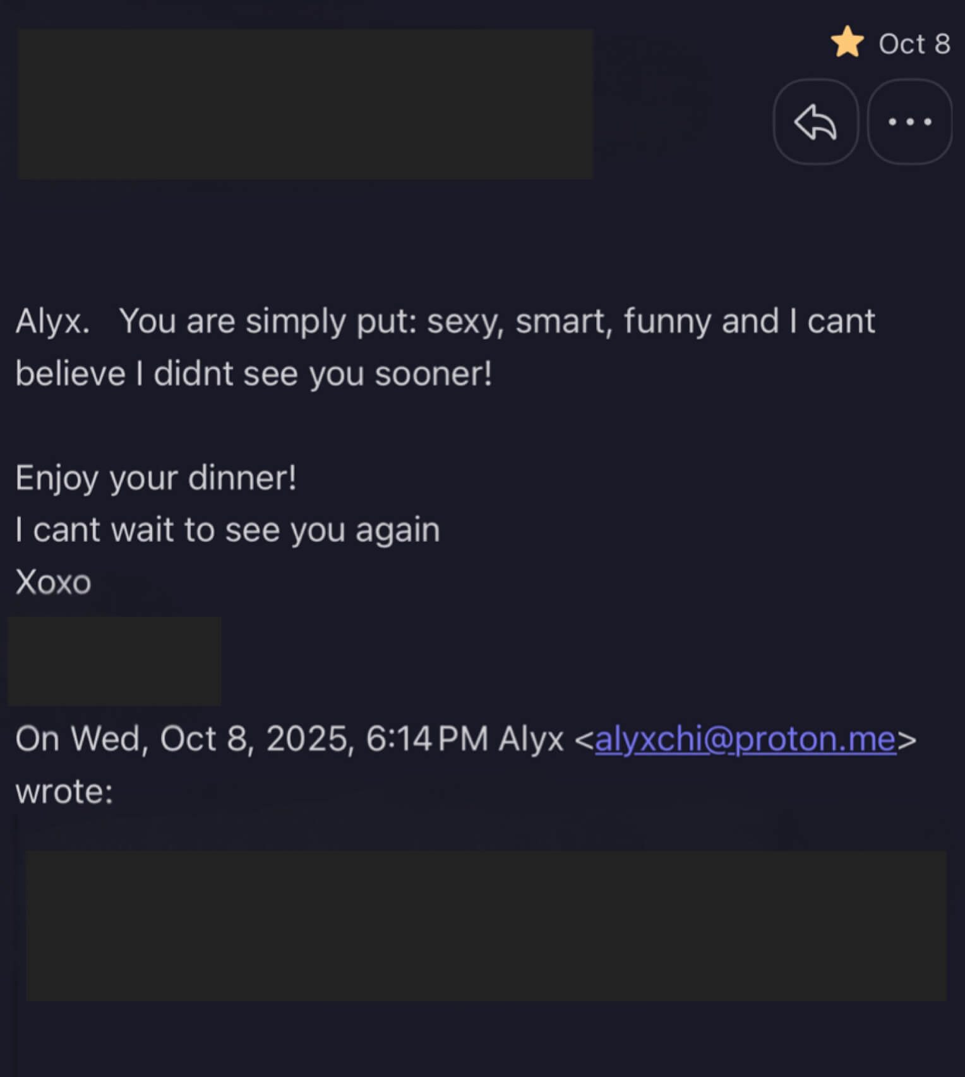This screenshot has width=965, height=1077.
Task: Click the "Xoxo" sign-off text
Action: tap(53, 582)
